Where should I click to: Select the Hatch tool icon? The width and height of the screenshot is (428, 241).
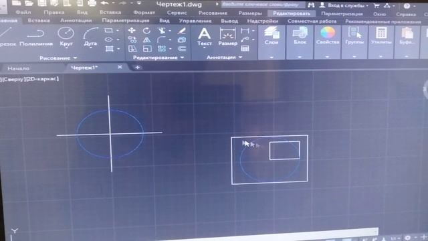pyautogui.click(x=109, y=49)
